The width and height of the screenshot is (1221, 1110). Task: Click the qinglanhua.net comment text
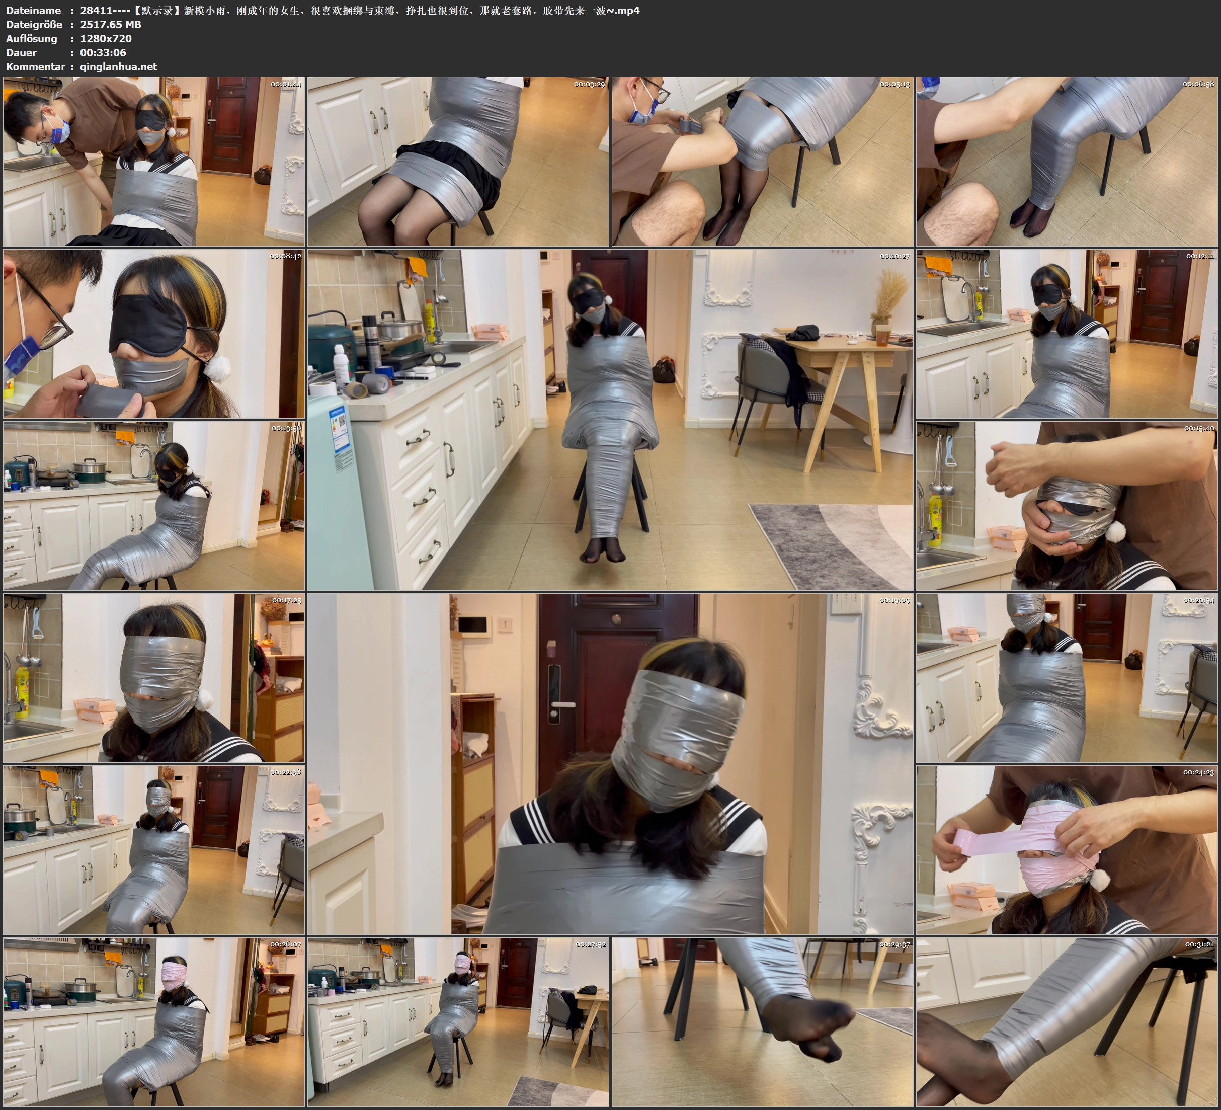[118, 66]
